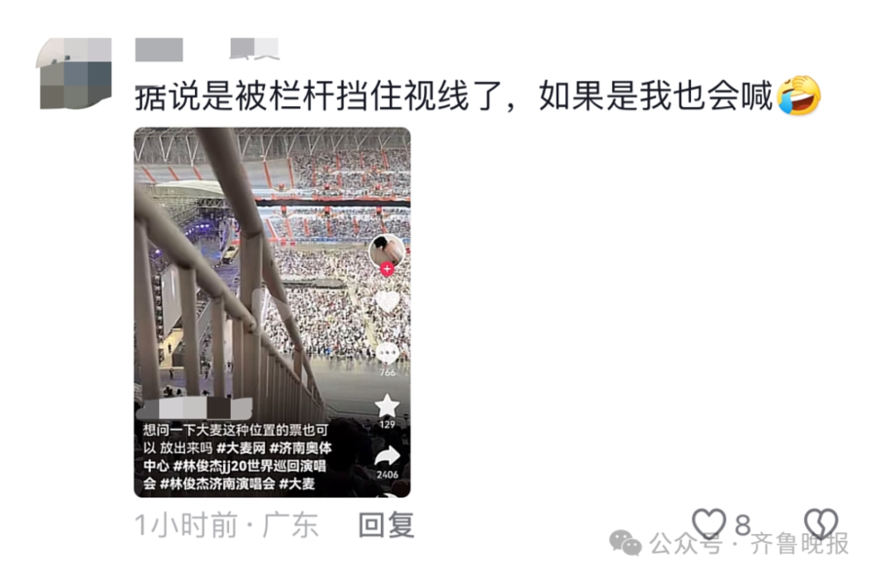Tap the blurred commenter username
Screen dimensions: 877x578
pos(160,50)
